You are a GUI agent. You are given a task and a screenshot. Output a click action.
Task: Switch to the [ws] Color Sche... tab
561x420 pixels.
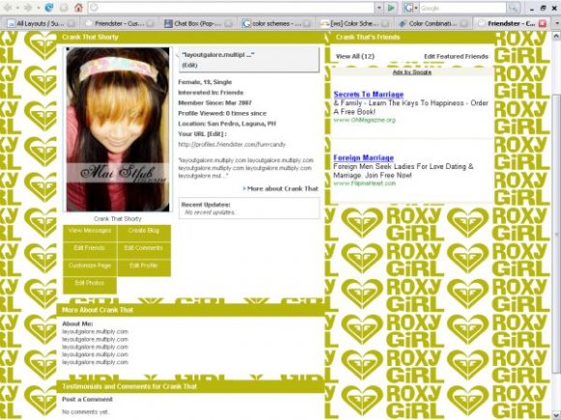point(354,23)
